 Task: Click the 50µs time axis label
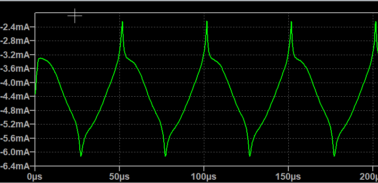click(119, 177)
